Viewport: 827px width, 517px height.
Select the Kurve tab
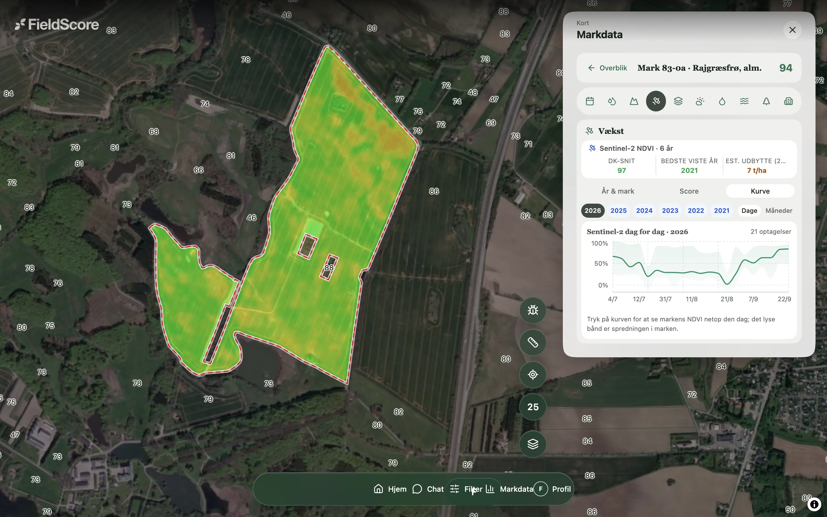[760, 191]
